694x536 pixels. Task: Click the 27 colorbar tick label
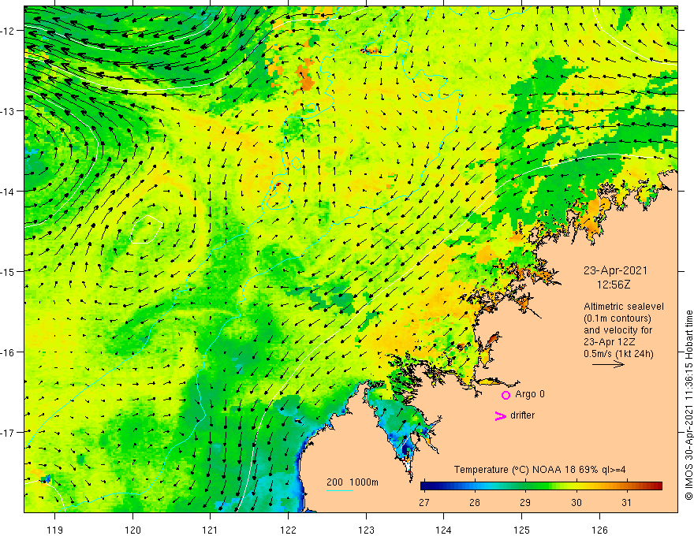tap(424, 502)
